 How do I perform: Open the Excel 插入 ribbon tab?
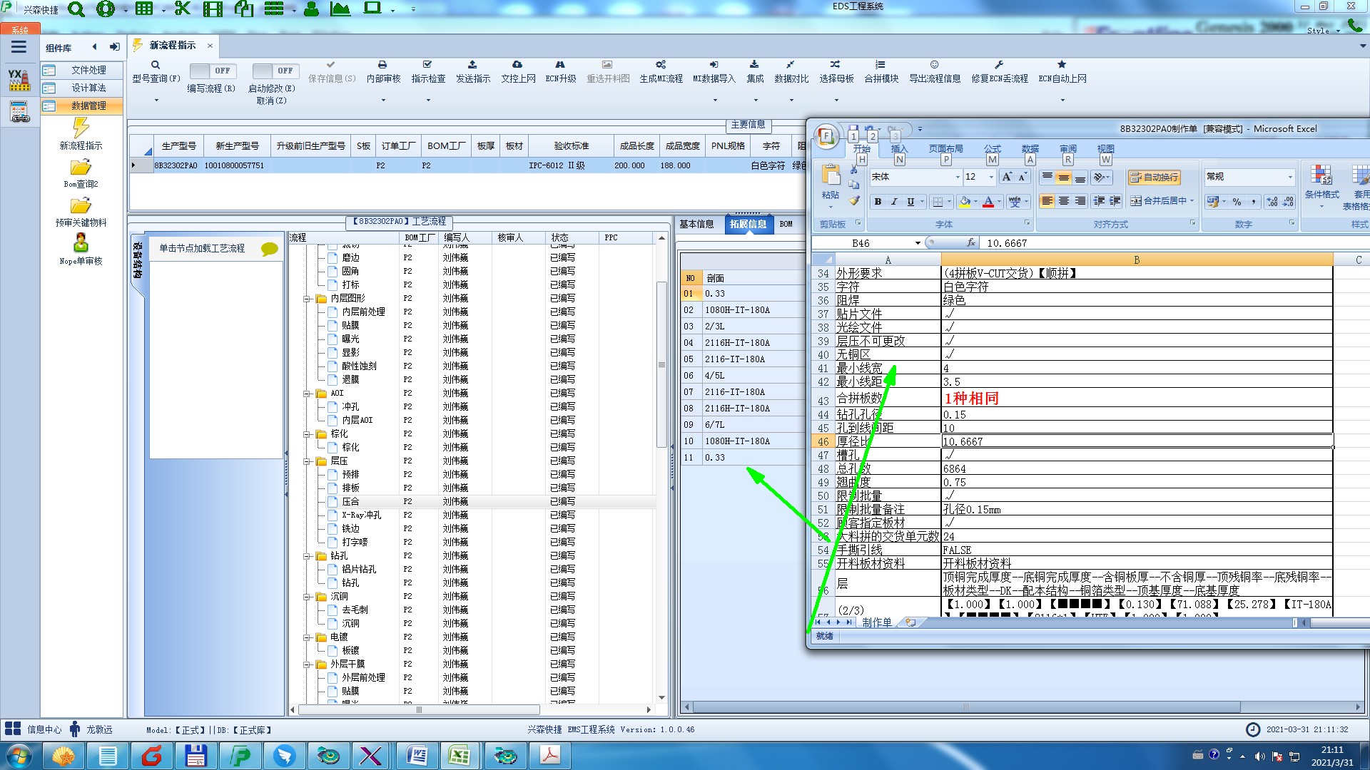899,149
